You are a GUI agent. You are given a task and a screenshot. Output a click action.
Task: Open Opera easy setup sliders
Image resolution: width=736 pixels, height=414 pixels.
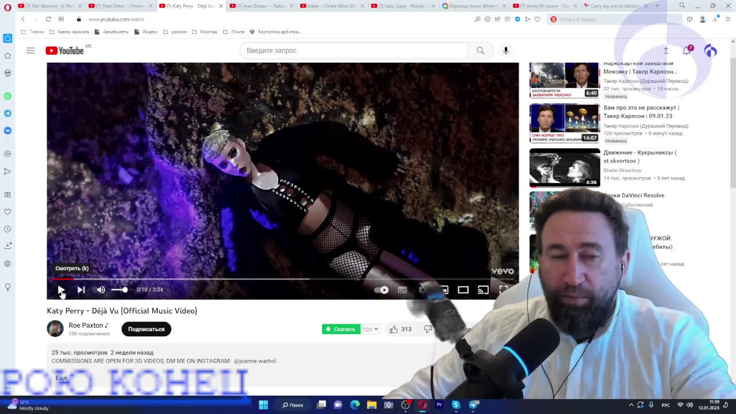pos(728,20)
